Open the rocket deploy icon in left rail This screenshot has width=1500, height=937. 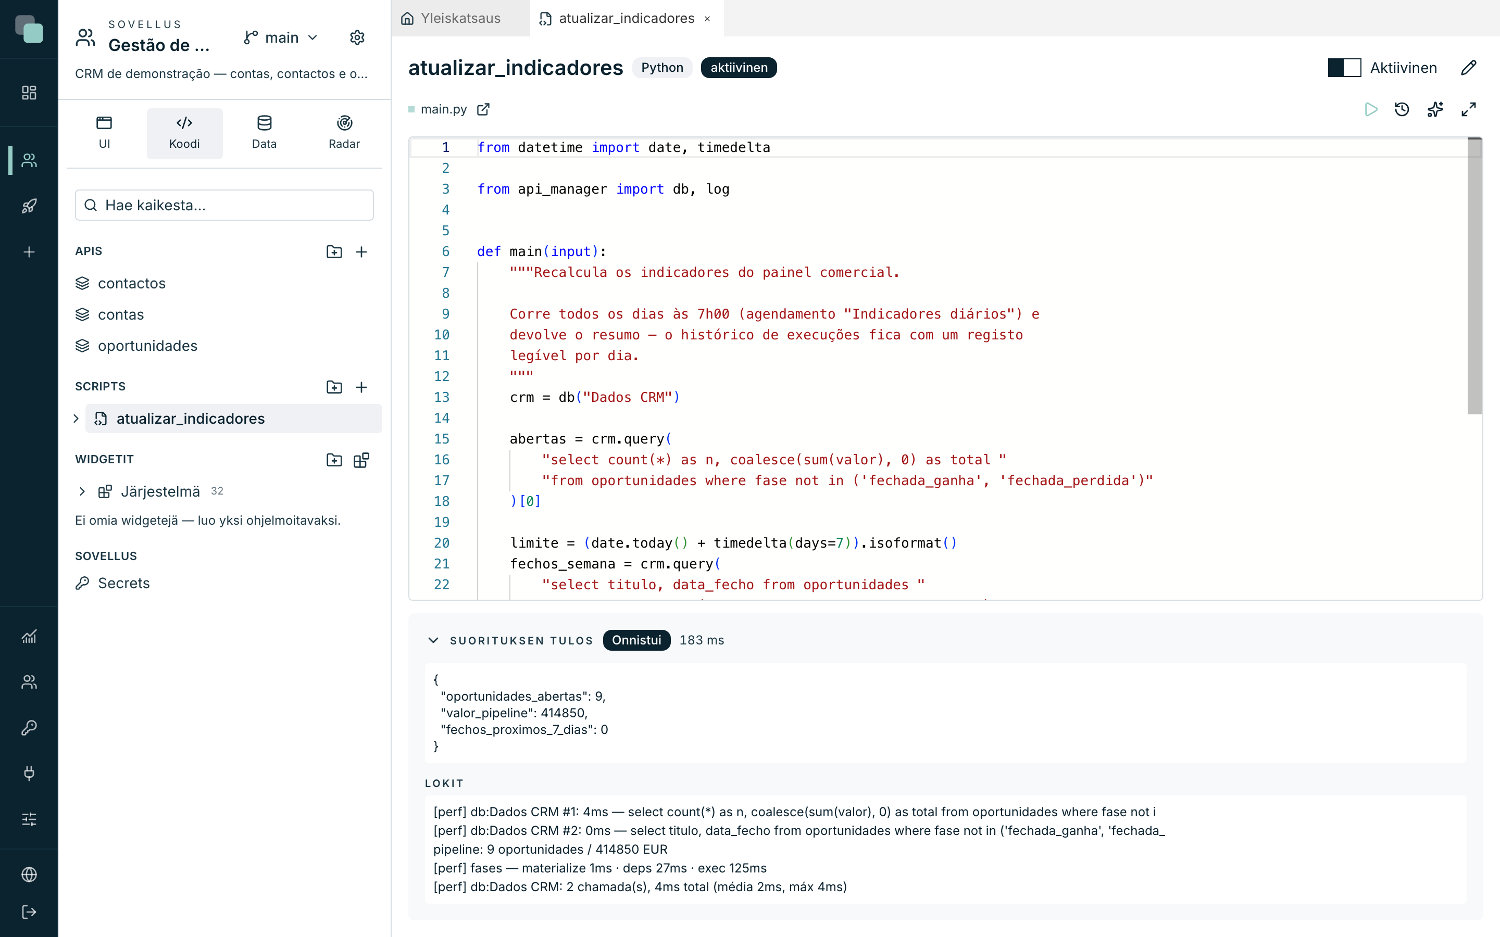tap(29, 206)
